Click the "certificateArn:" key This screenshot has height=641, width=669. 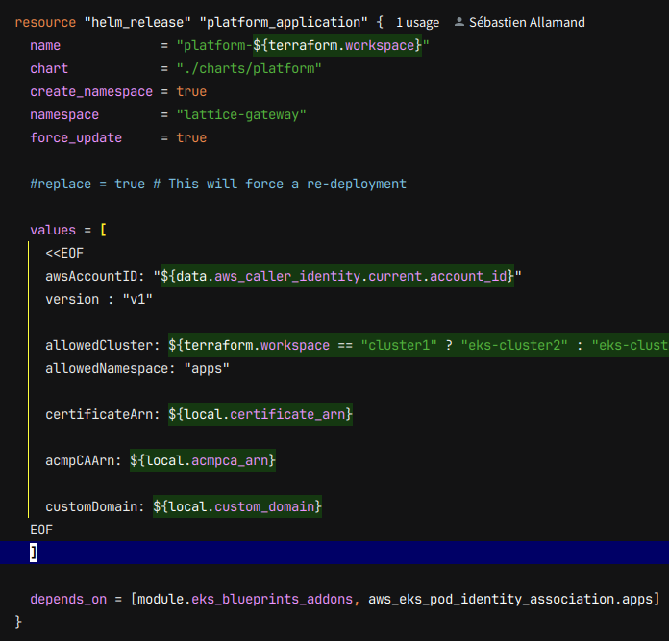[103, 414]
